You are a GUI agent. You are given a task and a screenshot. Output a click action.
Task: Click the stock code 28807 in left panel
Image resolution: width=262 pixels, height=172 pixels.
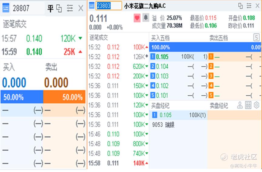click(x=21, y=8)
